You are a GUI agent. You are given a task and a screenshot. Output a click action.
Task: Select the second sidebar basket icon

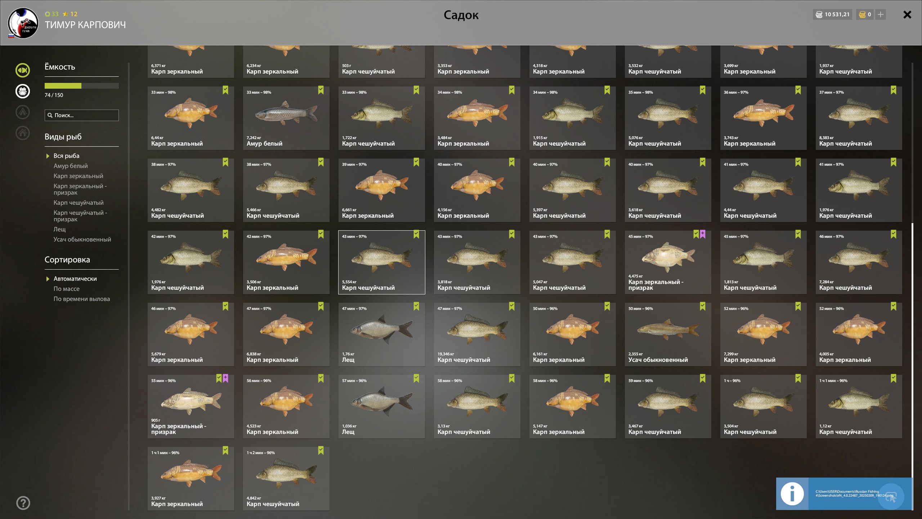[x=23, y=91]
